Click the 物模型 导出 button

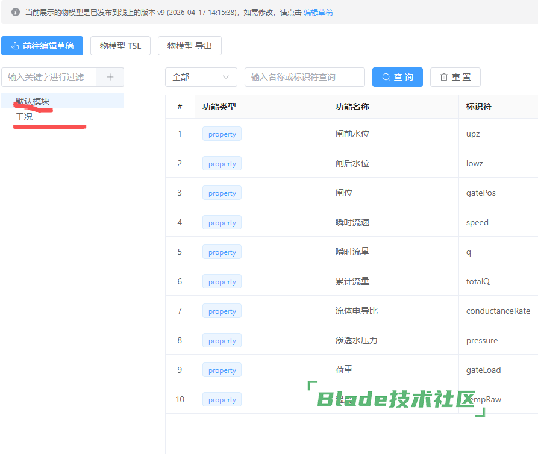click(190, 46)
